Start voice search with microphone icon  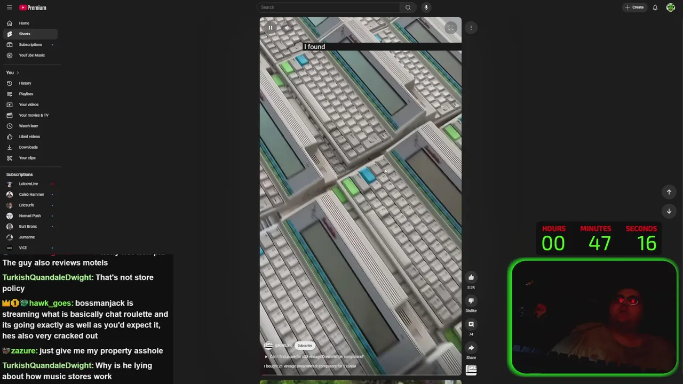(x=426, y=7)
